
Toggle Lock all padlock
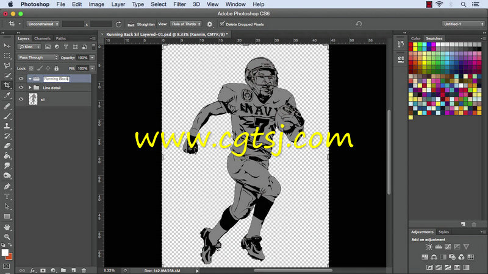tap(56, 68)
